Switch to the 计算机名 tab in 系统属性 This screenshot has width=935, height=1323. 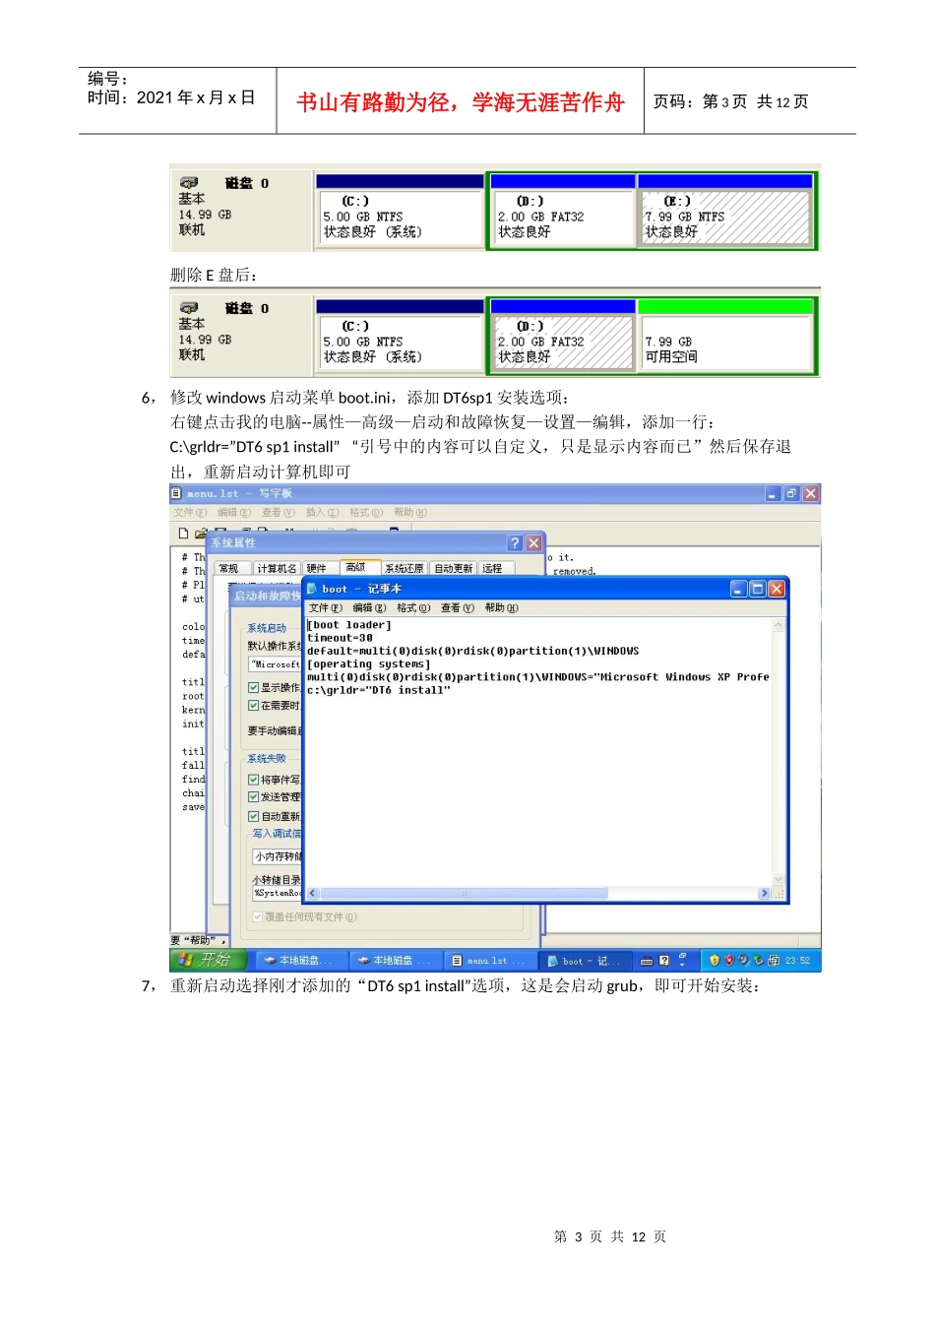coord(277,569)
